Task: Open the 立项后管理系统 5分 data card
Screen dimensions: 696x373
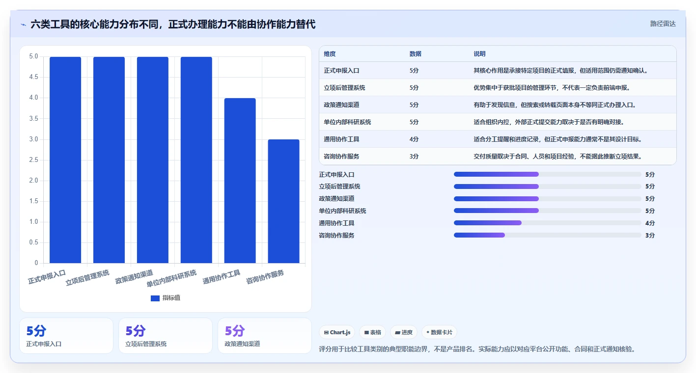Action: click(166, 336)
